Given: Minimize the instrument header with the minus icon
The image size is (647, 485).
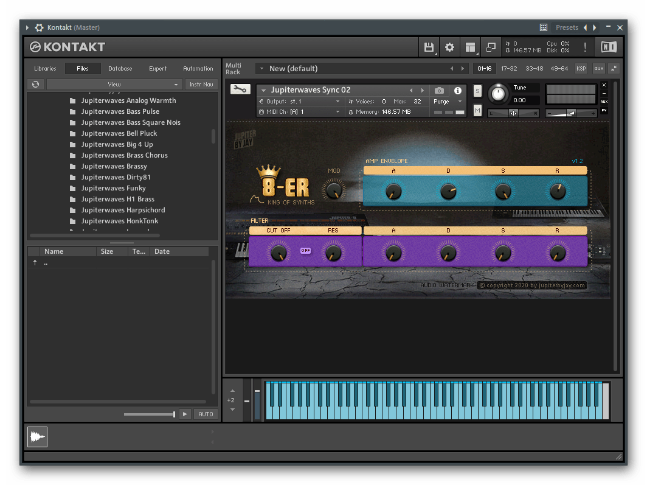Looking at the screenshot, I should (x=604, y=93).
